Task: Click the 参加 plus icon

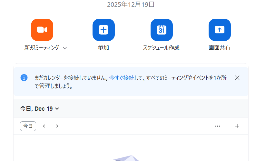Action: click(103, 30)
